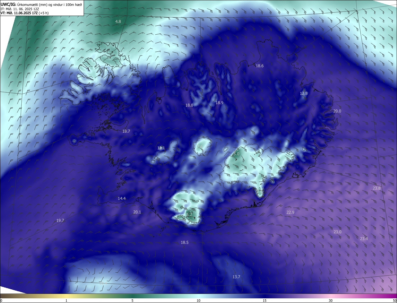Click the 13.7 value label
This screenshot has height=303, width=397.
click(236, 277)
